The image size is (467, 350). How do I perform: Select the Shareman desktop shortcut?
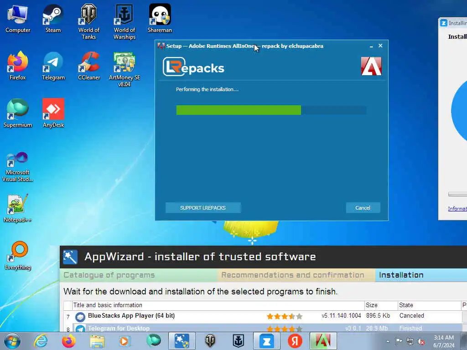point(160,19)
